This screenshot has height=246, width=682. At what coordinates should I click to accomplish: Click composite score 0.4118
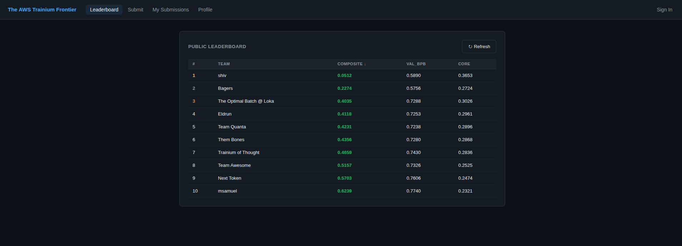tap(344, 114)
